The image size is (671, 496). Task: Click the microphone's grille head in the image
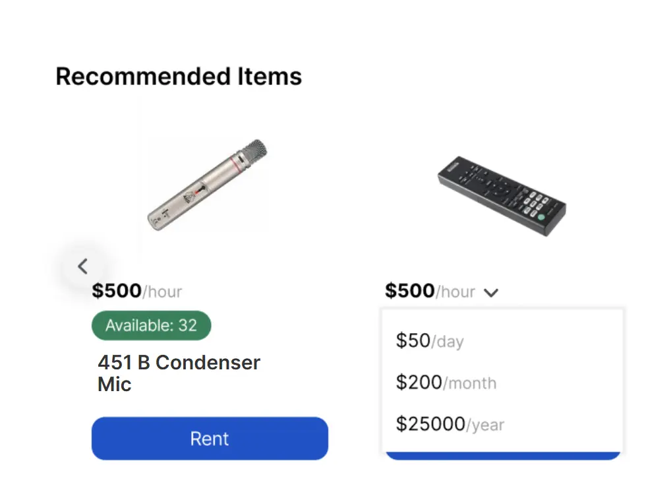click(x=252, y=151)
